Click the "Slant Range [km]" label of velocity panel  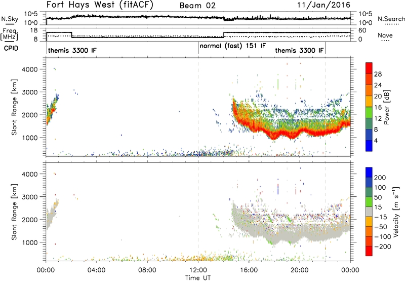(x=14, y=212)
